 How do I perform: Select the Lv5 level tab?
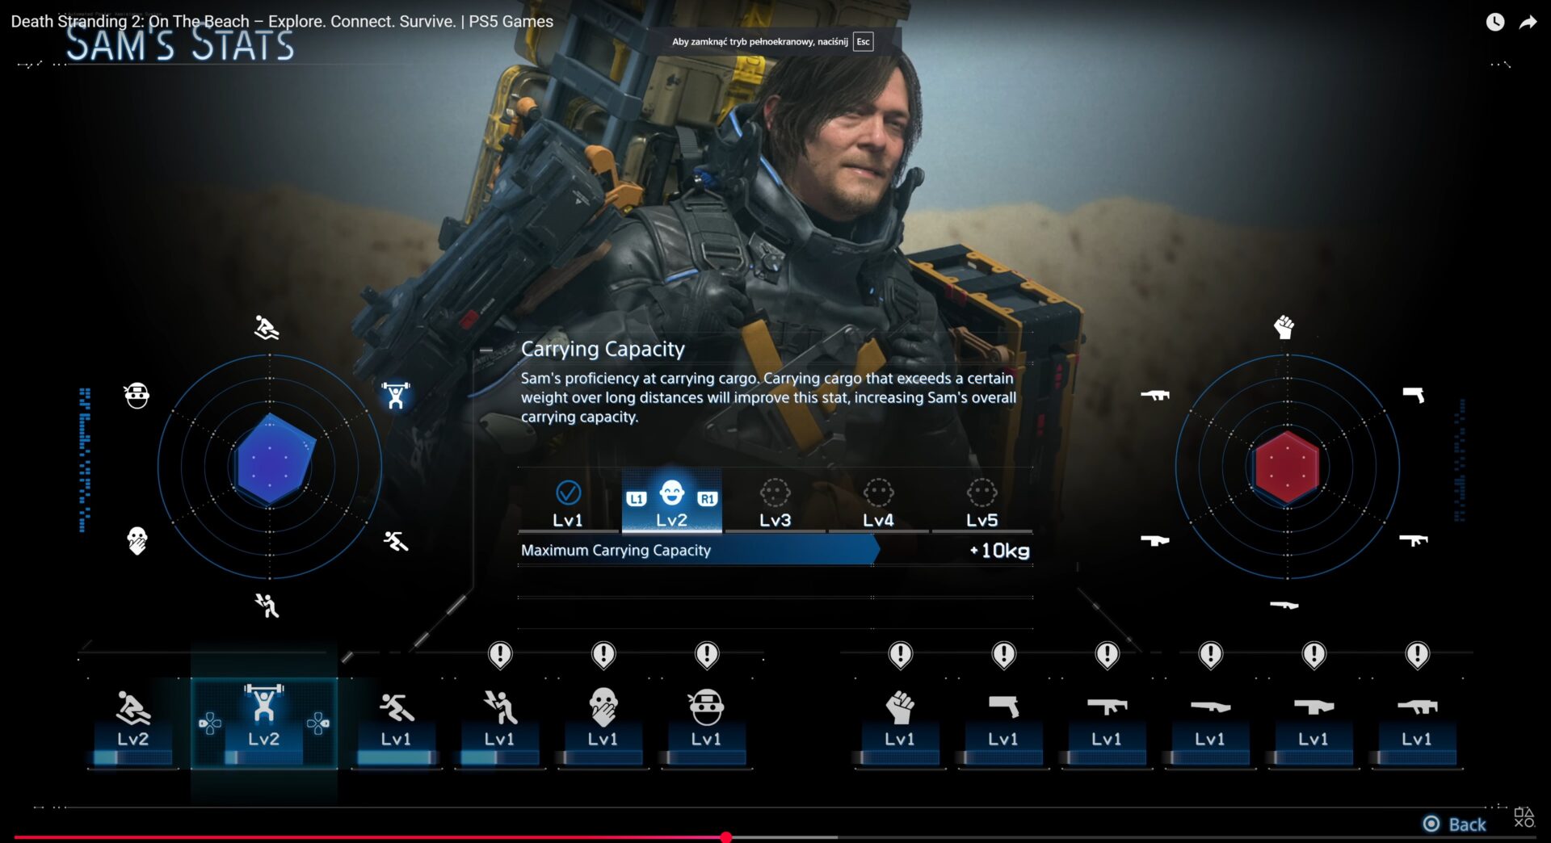(x=981, y=505)
